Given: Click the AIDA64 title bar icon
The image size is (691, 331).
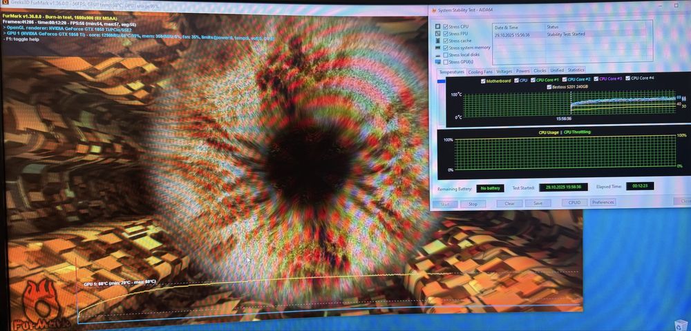Looking at the screenshot, I should tap(434, 10).
